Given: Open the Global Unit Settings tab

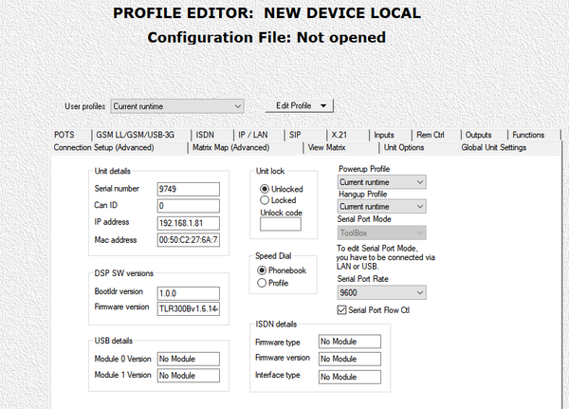Looking at the screenshot, I should pos(493,148).
